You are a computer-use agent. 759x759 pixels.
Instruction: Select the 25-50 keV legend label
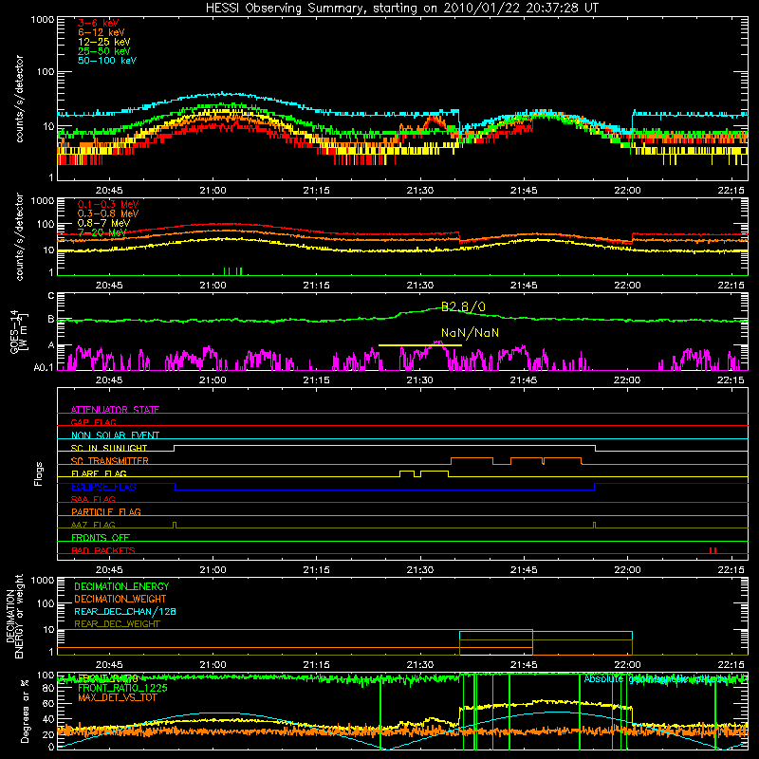coord(104,51)
